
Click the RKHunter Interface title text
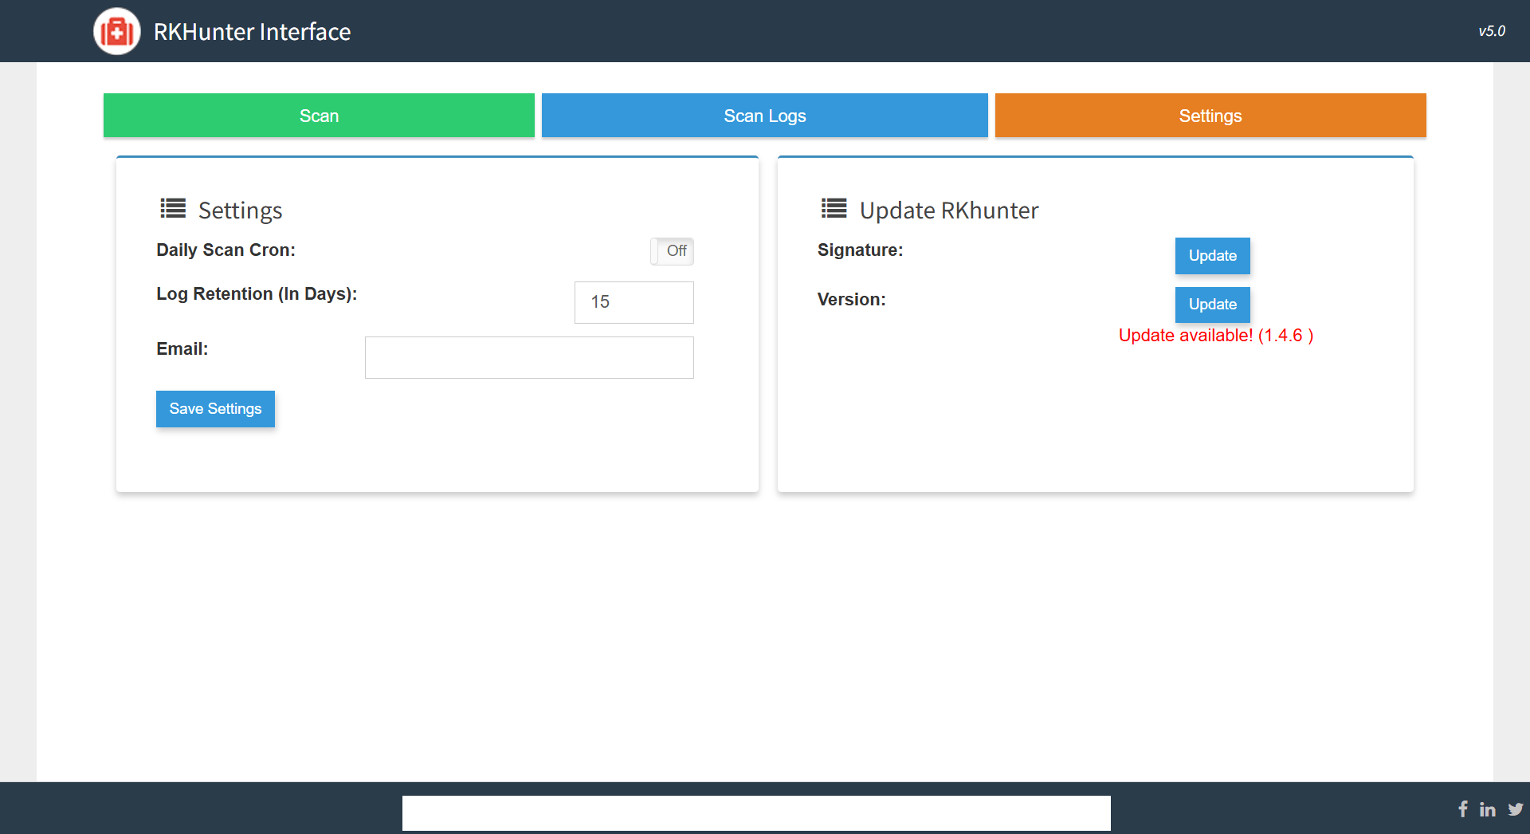click(252, 32)
